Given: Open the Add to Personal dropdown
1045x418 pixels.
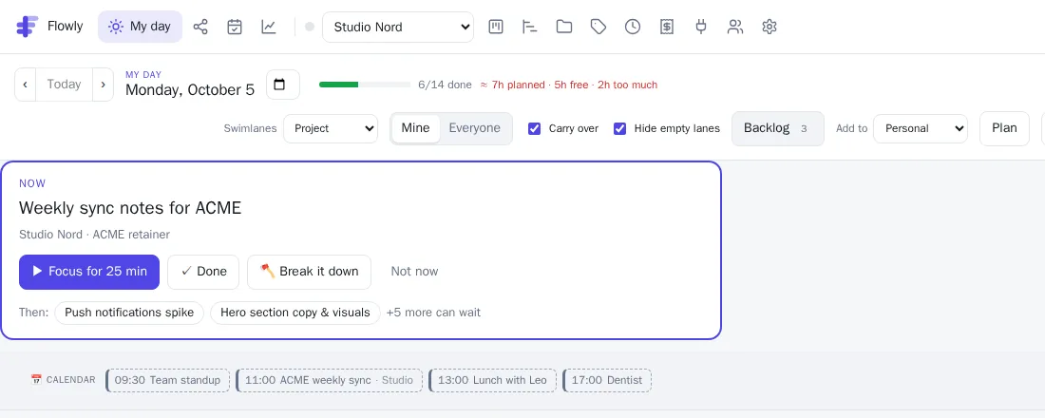Looking at the screenshot, I should click(x=921, y=128).
